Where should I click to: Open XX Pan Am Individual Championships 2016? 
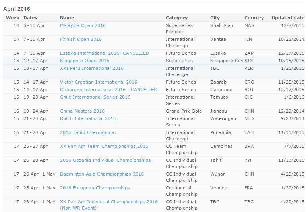click(108, 202)
